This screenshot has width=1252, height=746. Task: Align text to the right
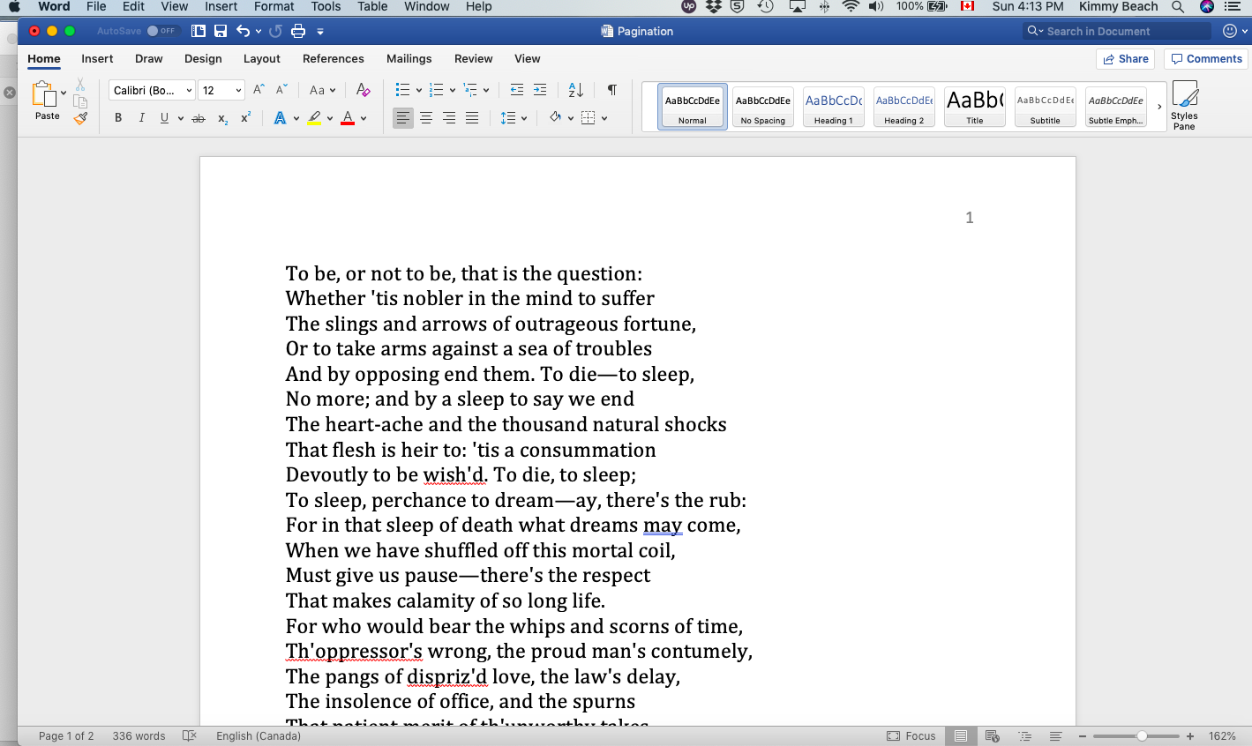pos(449,118)
